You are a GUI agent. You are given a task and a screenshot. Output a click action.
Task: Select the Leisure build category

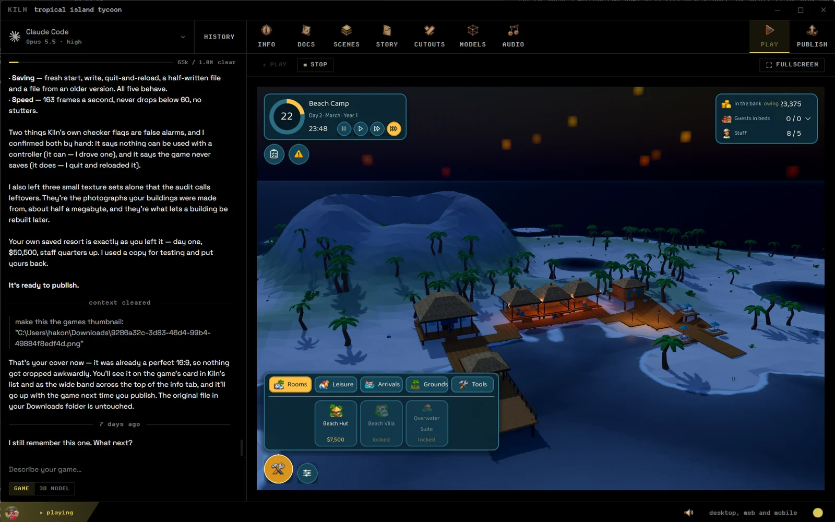click(x=336, y=385)
